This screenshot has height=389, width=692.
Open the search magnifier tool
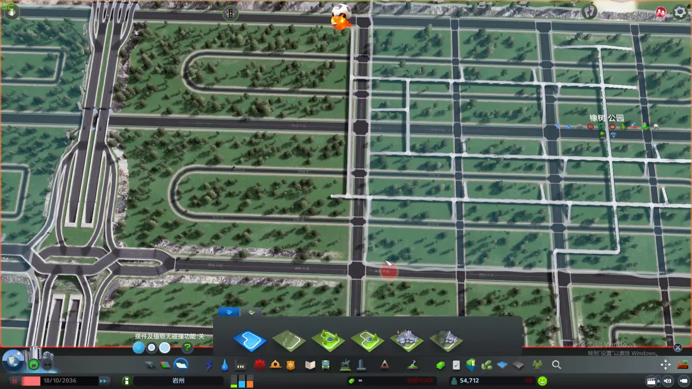pyautogui.click(x=556, y=365)
